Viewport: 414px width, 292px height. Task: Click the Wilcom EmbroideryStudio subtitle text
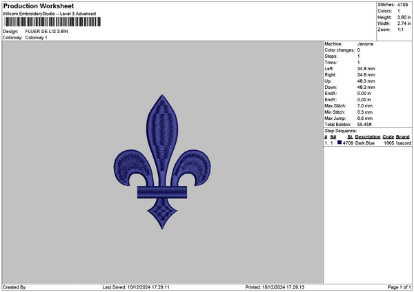tap(50, 14)
